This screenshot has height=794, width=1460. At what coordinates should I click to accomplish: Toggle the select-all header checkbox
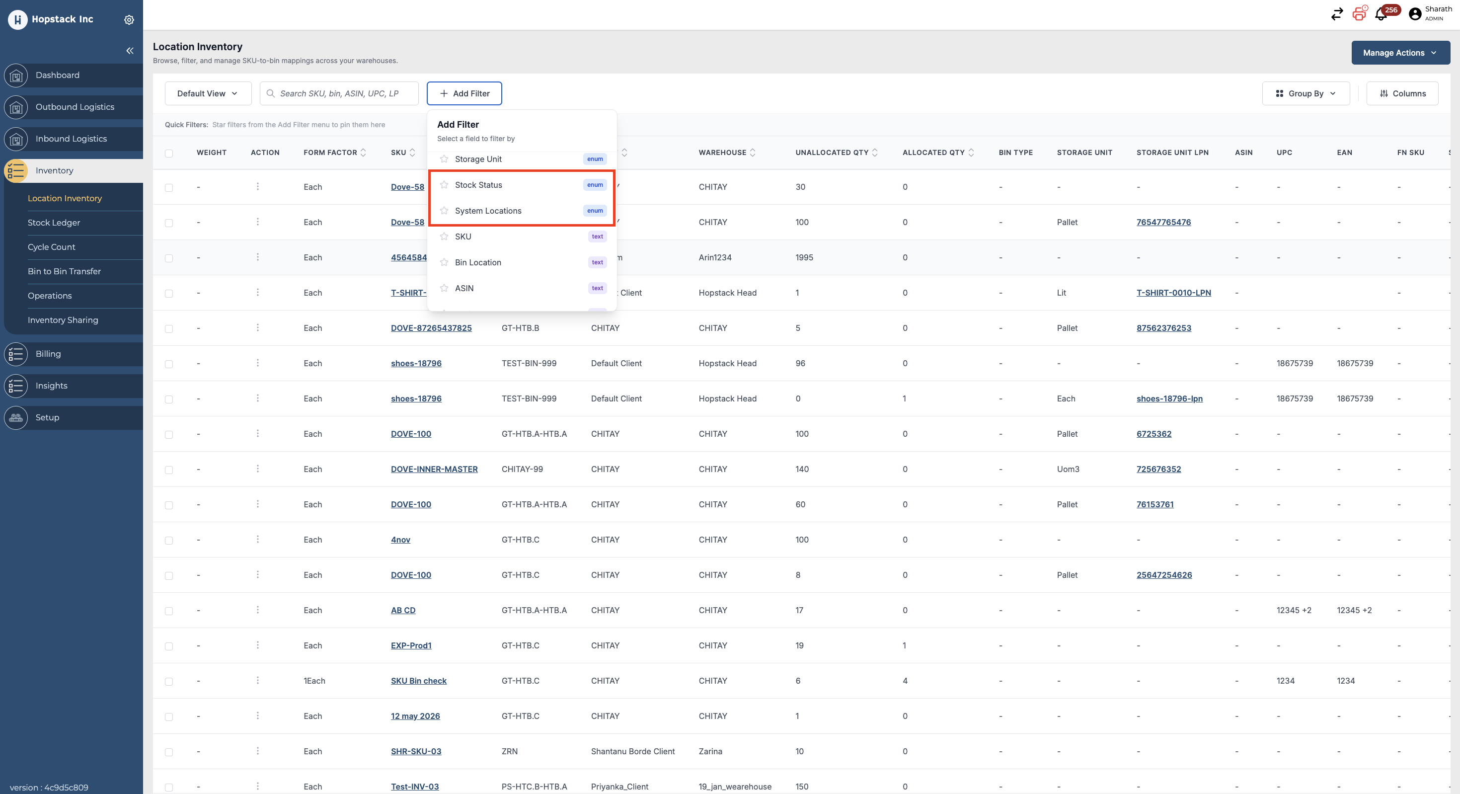(169, 153)
